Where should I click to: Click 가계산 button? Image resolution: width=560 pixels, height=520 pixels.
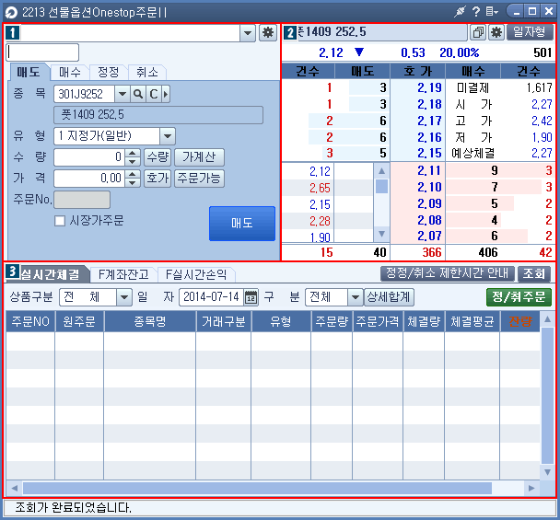click(199, 157)
